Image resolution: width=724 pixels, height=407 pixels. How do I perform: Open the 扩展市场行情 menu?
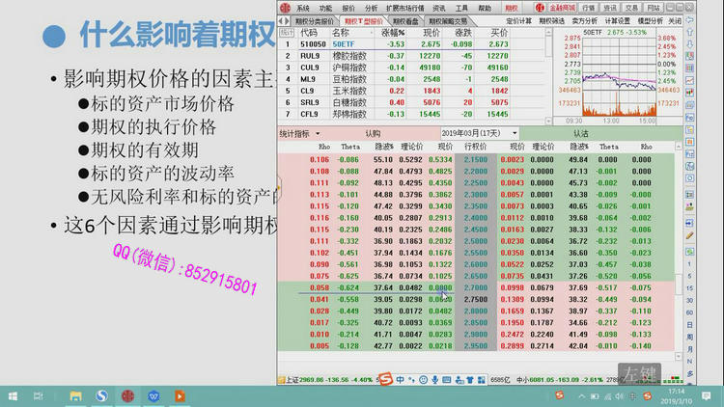click(x=404, y=7)
